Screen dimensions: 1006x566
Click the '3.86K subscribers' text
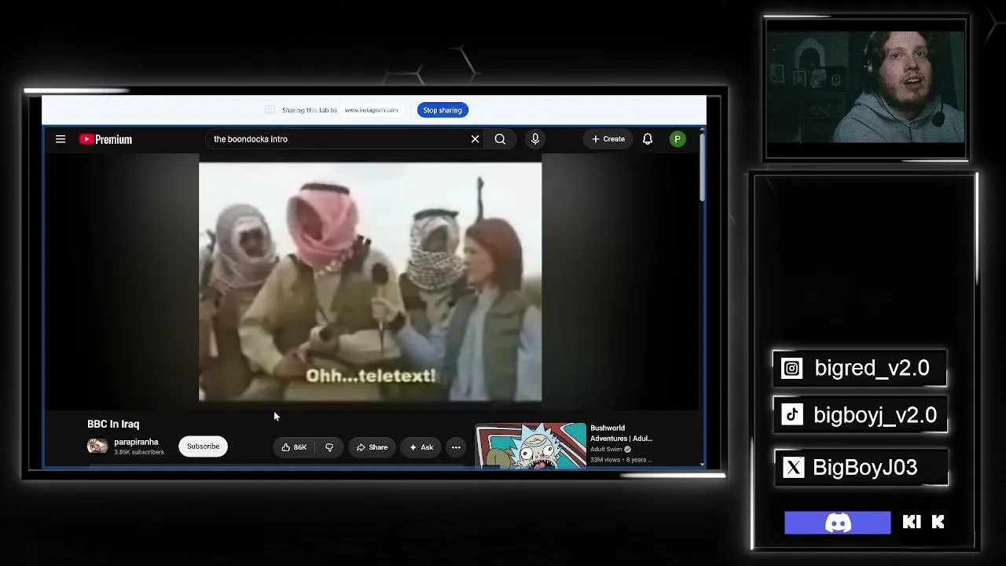(139, 452)
